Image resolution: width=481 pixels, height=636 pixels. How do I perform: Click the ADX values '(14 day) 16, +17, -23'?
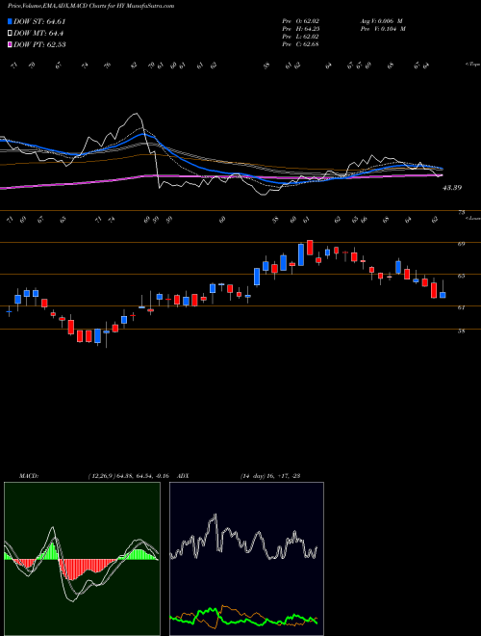click(x=269, y=476)
